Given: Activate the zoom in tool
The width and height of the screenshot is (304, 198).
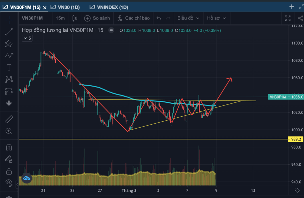Looking at the screenshot, I should click(x=9, y=131).
